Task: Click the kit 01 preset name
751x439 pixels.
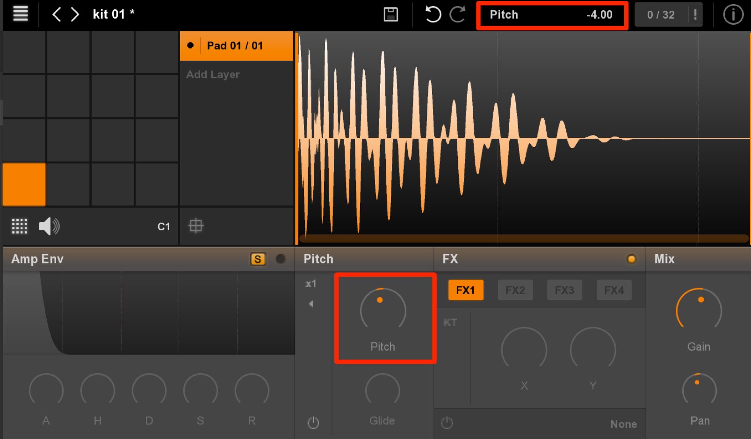Action: click(x=114, y=14)
